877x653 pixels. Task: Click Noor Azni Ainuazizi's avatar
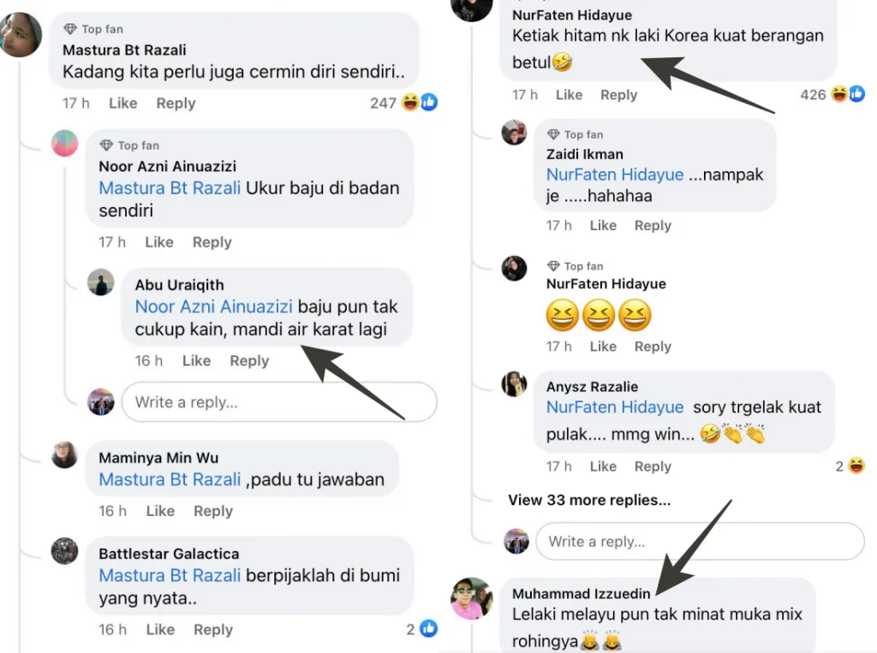click(x=65, y=143)
